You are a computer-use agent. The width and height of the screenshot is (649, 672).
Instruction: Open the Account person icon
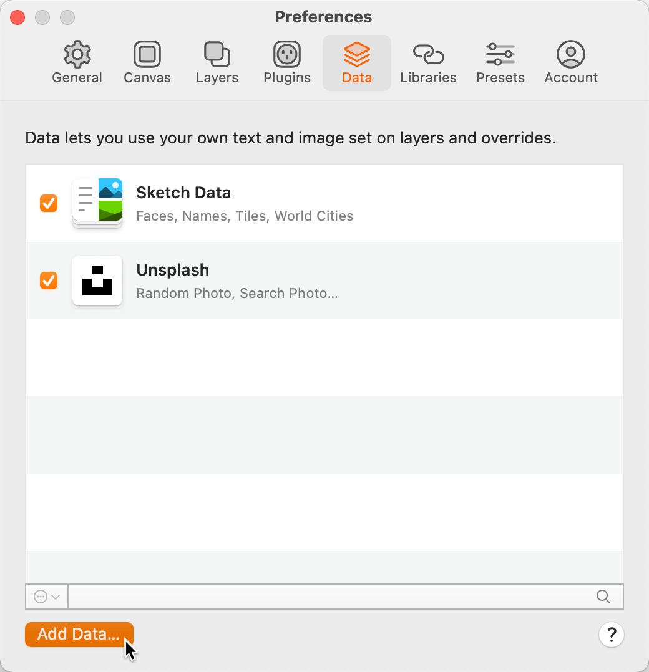tap(570, 55)
